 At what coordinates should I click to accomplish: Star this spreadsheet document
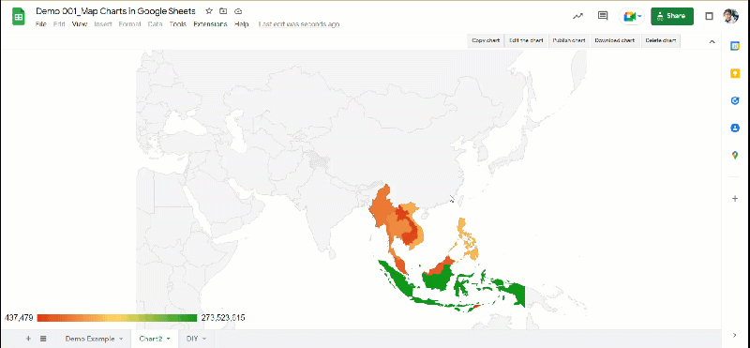[x=209, y=11]
